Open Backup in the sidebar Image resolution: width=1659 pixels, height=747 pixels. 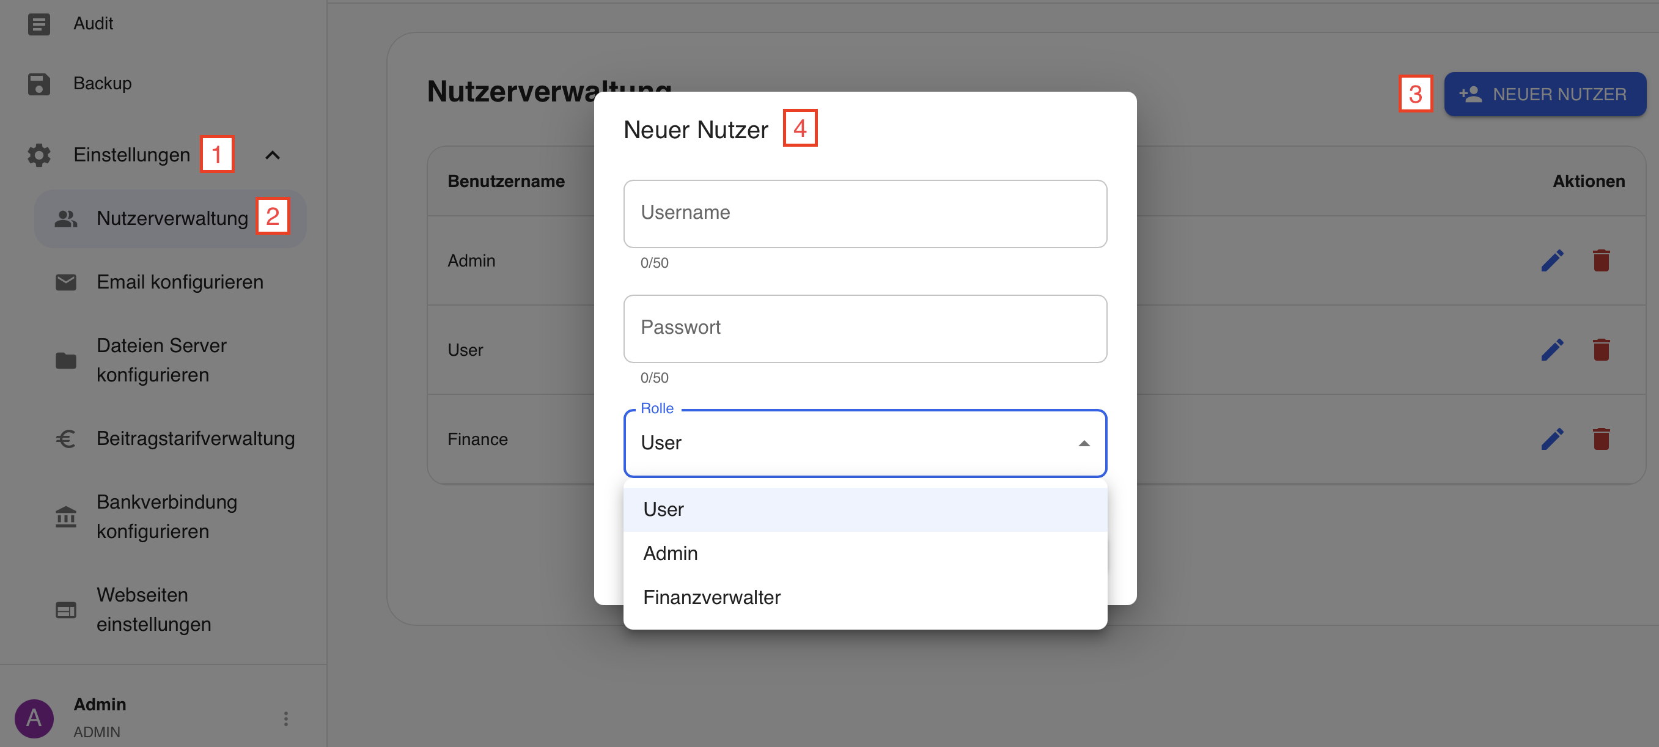coord(103,84)
